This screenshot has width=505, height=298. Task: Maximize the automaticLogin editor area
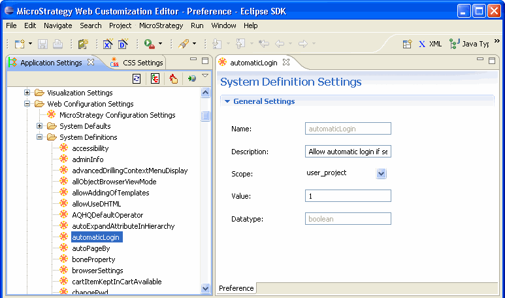(492, 61)
